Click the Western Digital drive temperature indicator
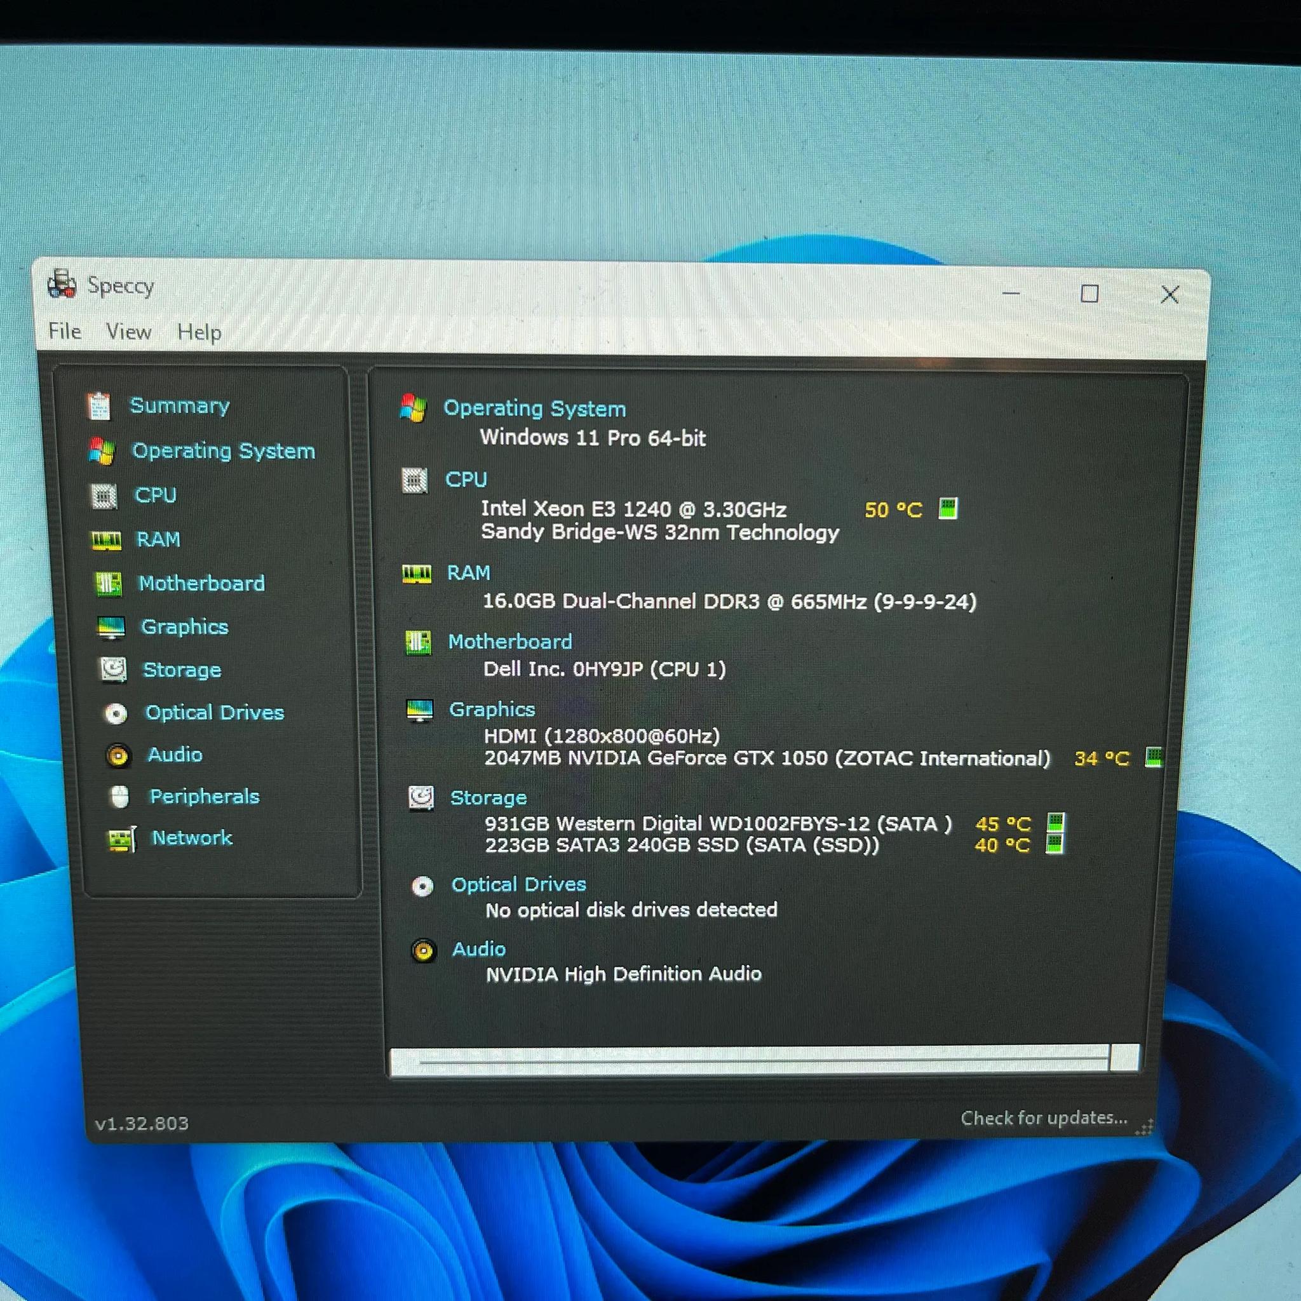This screenshot has width=1301, height=1301. pyautogui.click(x=1055, y=823)
